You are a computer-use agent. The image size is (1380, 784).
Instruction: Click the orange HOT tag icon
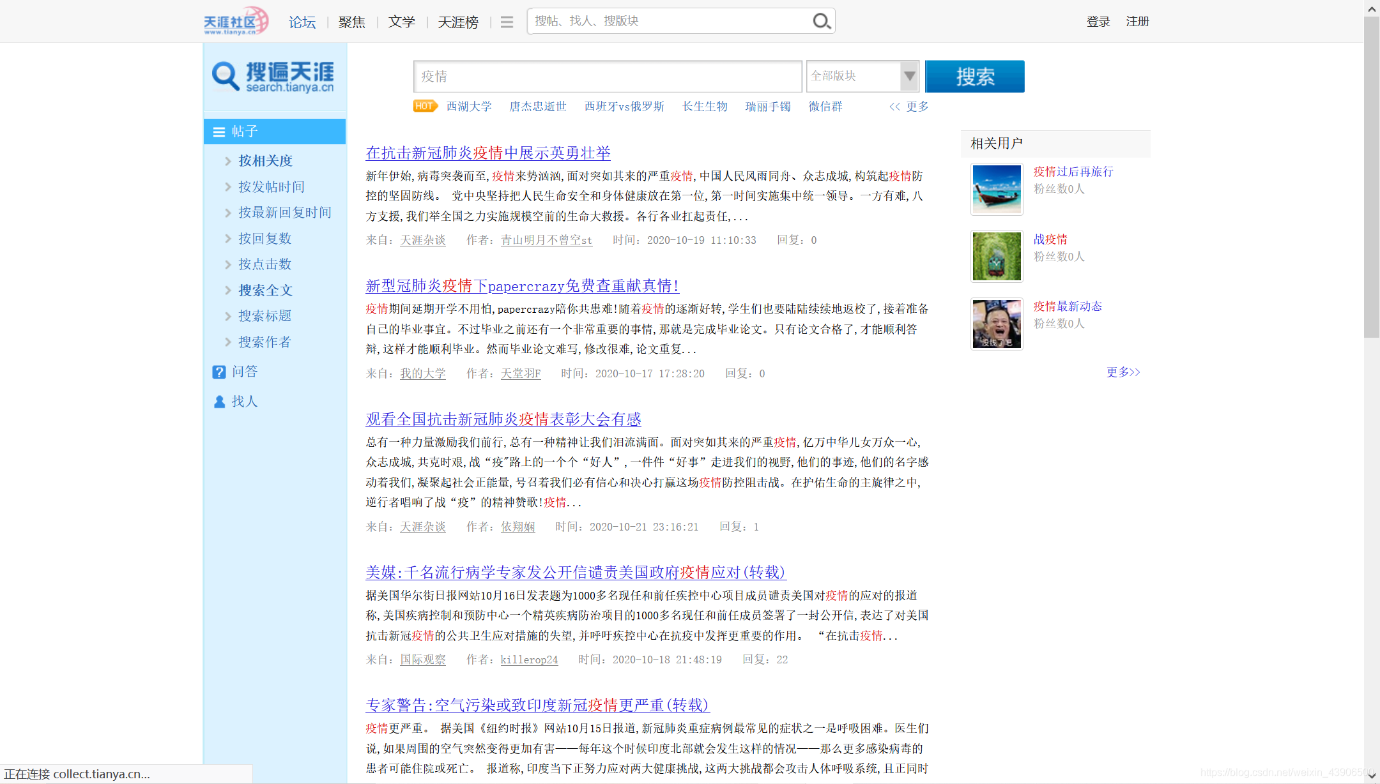[424, 106]
